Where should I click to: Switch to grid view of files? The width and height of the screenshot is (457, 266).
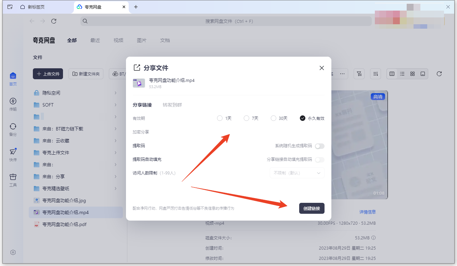point(412,73)
